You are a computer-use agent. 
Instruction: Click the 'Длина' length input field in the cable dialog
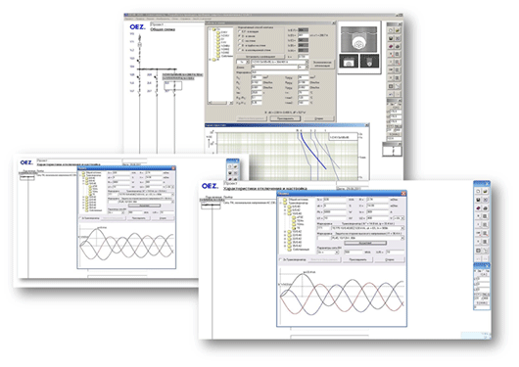point(275,68)
